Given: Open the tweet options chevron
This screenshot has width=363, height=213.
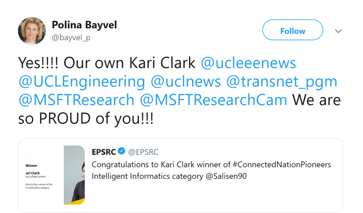Looking at the screenshot, I should (x=338, y=31).
